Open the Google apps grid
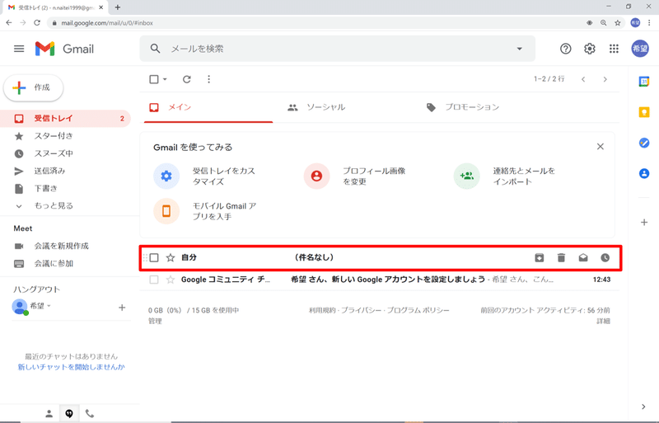659x423 pixels. pos(614,49)
